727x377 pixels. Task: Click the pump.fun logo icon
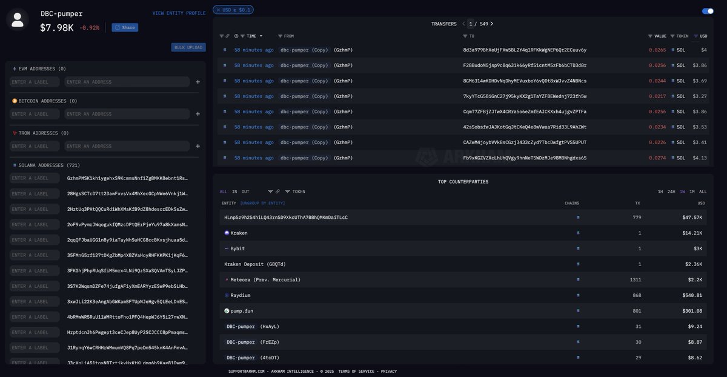click(227, 311)
